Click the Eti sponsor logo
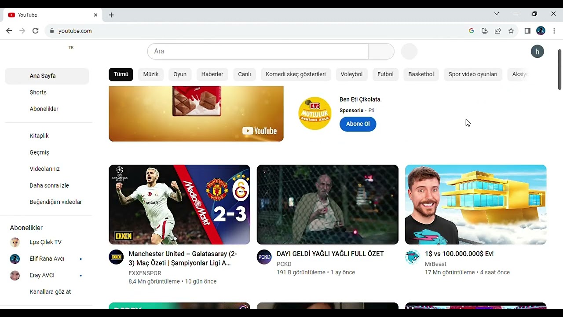This screenshot has height=317, width=563. [314, 113]
